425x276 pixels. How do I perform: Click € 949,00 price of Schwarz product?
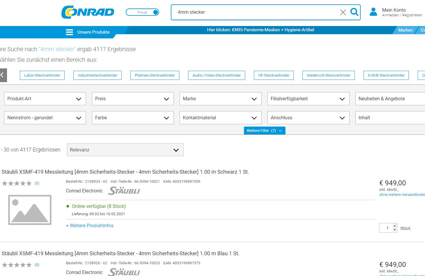(393, 183)
